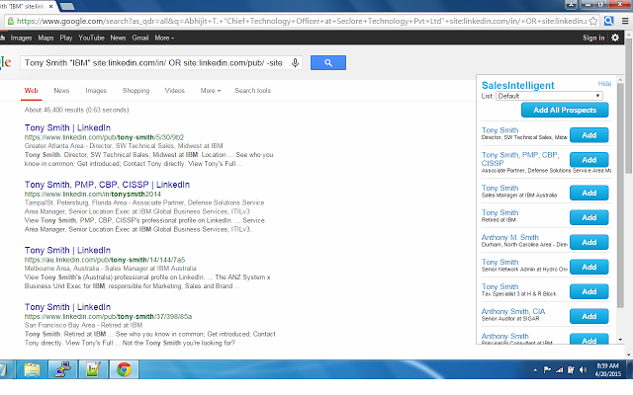Switch to the News search tab
633x395 pixels.
[x=61, y=91]
